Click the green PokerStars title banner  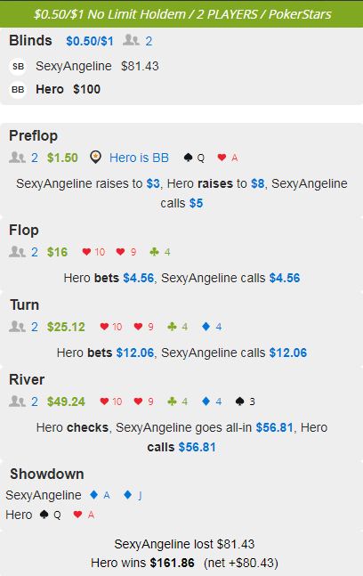(x=181, y=14)
